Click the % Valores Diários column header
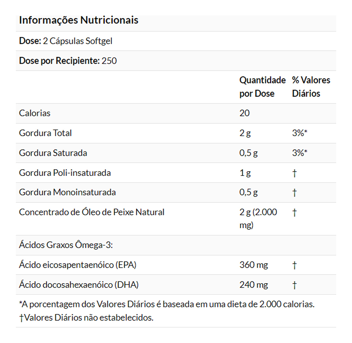Viewport: 352px width, 343px height. 311,87
